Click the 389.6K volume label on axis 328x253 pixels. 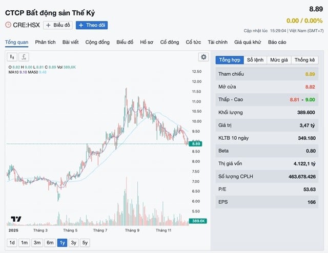click(198, 221)
